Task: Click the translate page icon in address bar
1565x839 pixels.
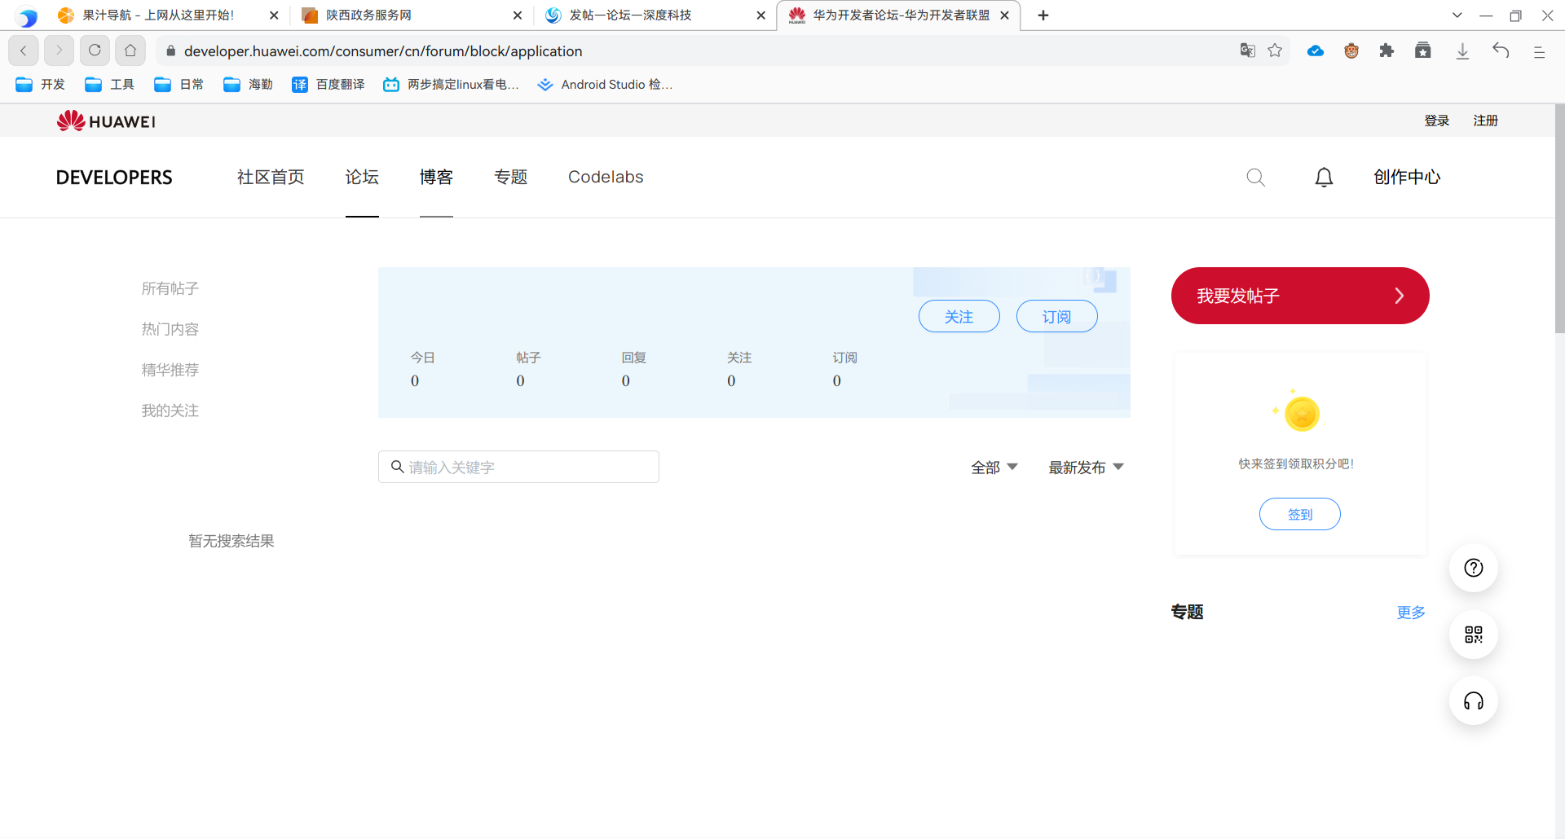Action: tap(1247, 51)
